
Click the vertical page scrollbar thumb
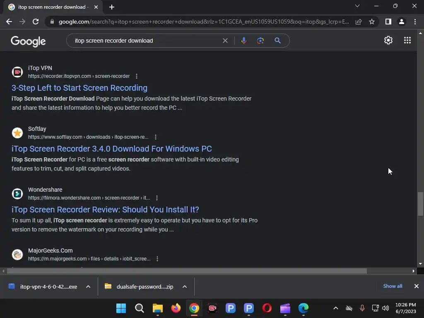(420, 204)
